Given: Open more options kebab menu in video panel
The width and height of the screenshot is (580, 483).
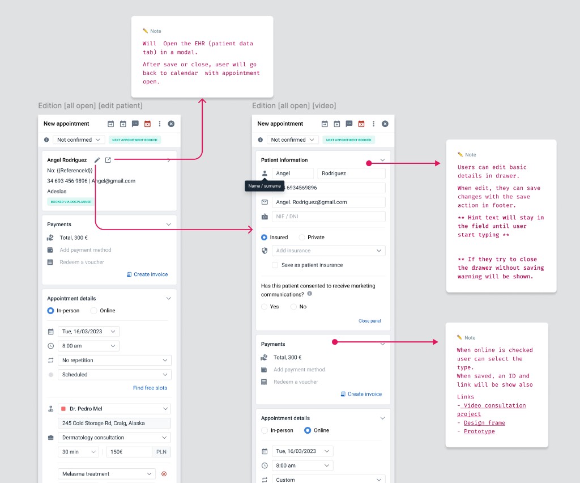Looking at the screenshot, I should click(x=373, y=124).
